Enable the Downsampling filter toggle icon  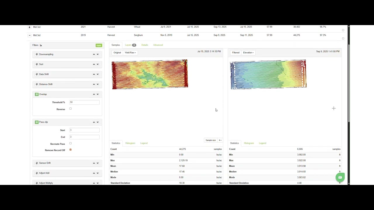37,54
